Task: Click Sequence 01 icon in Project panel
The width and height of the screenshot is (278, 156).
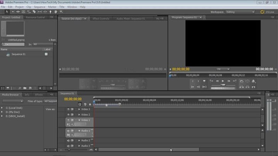Action: tap(8, 54)
